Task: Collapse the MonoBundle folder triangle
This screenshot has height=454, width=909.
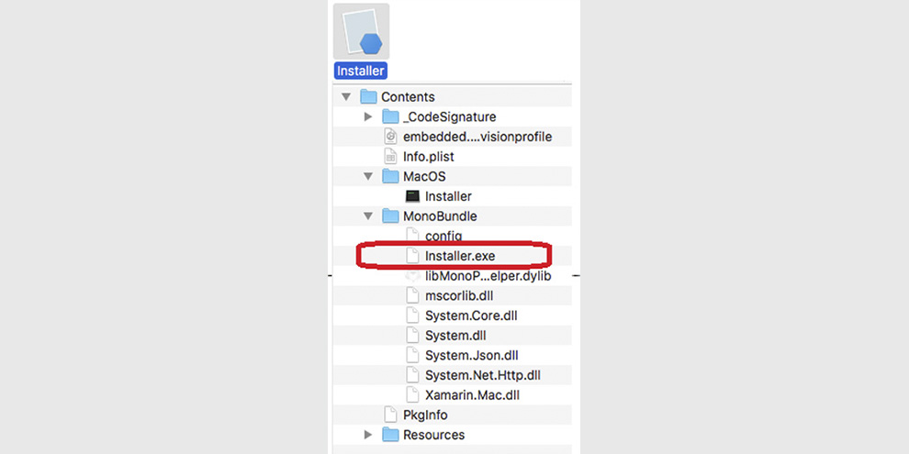Action: point(368,216)
